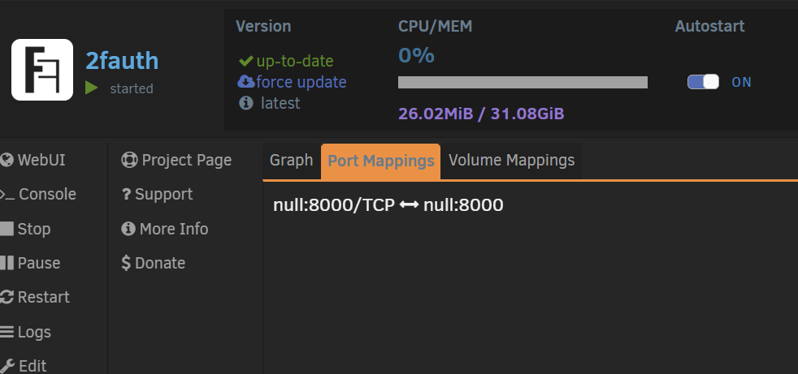This screenshot has height=374, width=798.
Task: Click the 2fauth container logo icon
Action: click(x=42, y=70)
